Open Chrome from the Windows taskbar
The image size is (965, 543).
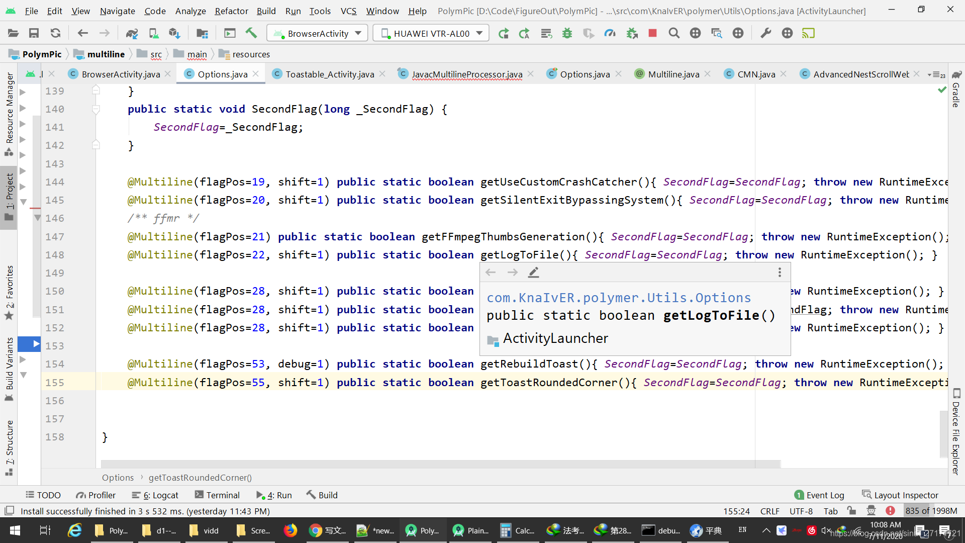tap(327, 530)
